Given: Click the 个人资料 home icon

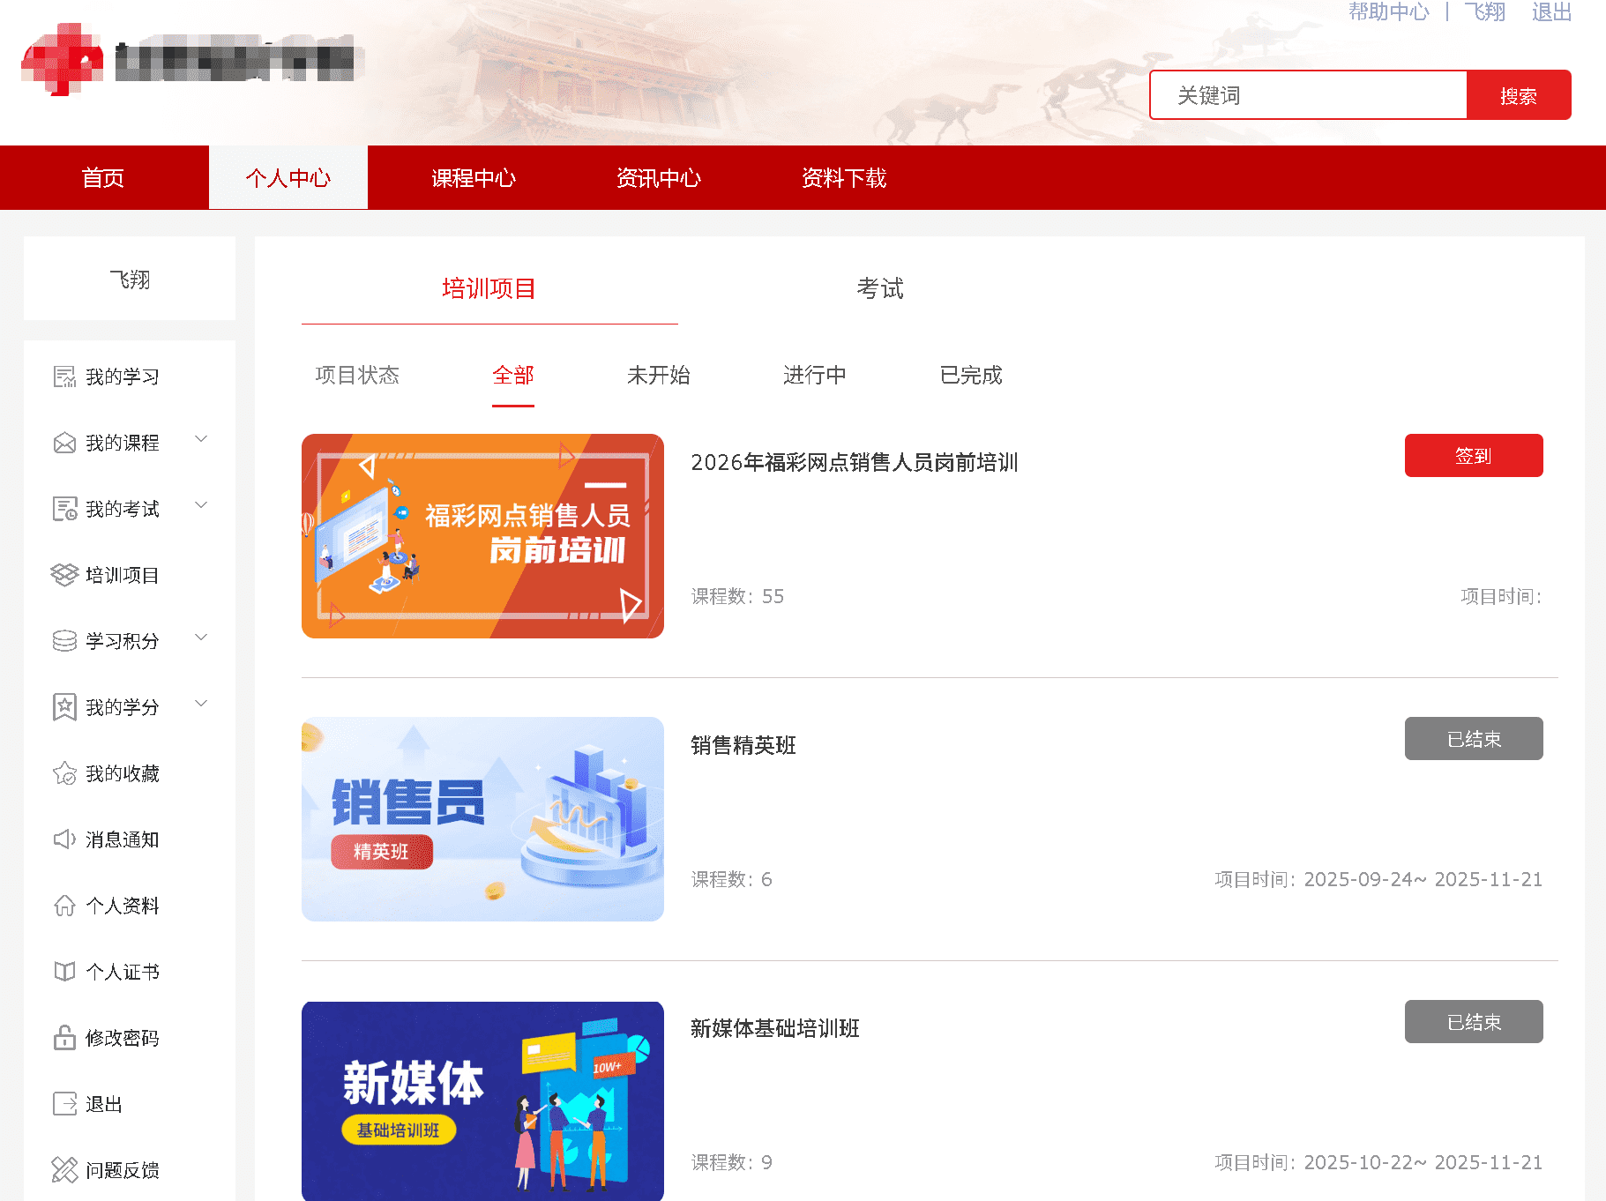Looking at the screenshot, I should (x=64, y=906).
